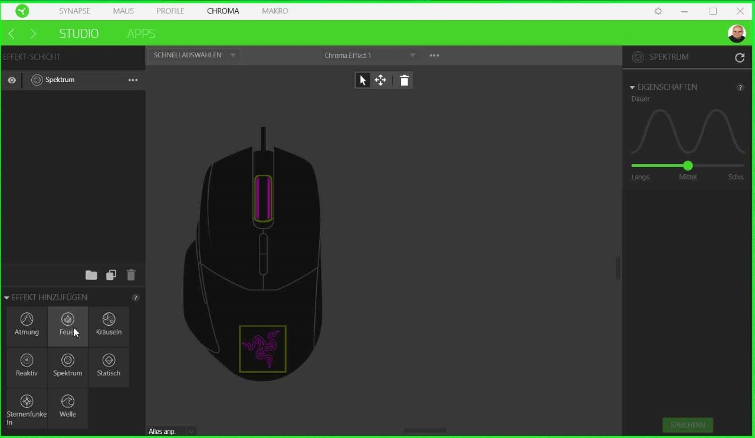
Task: Open the MAKRO tab
Action: 275,11
